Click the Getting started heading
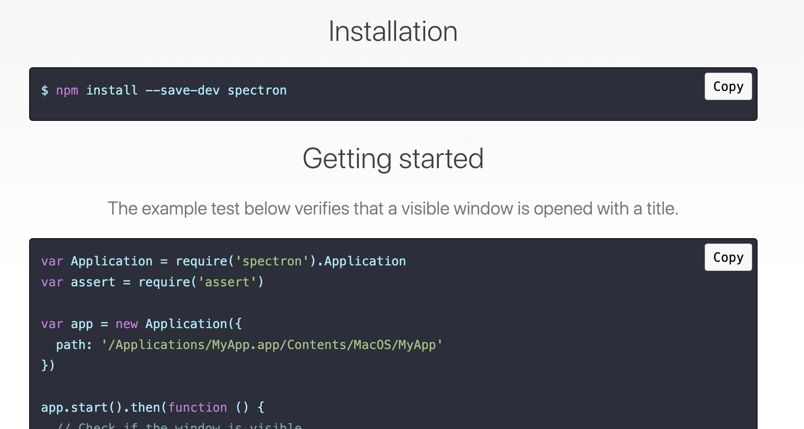804x429 pixels. click(393, 159)
